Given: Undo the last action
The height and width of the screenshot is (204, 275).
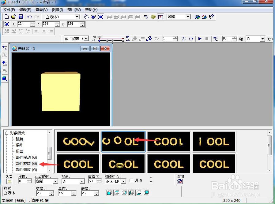Looking at the screenshot, I should (29, 17).
